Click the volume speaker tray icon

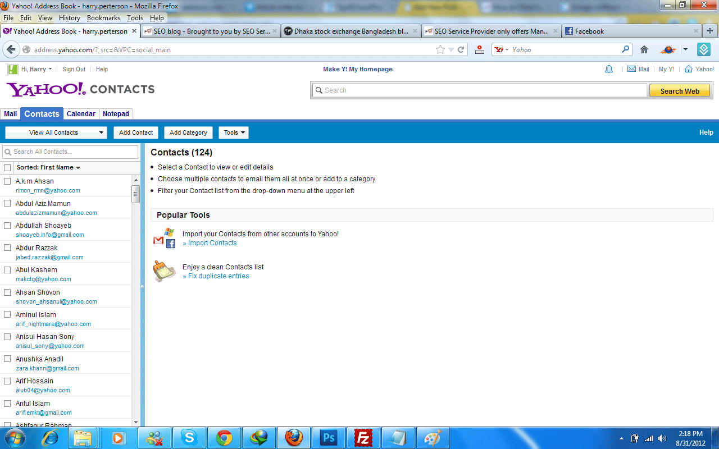pos(662,438)
